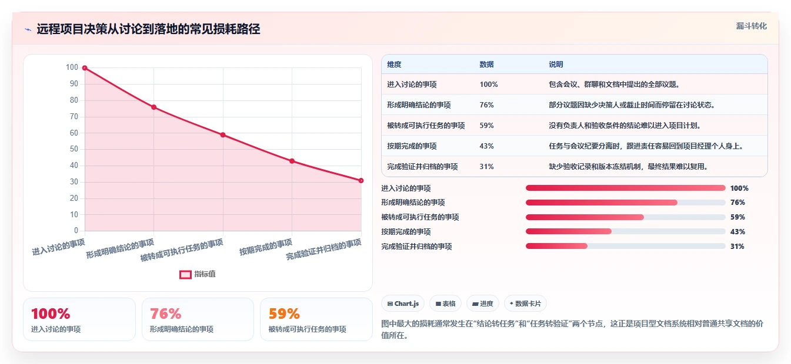Click the 31% label beside the progress bar
The width and height of the screenshot is (791, 364).
737,247
